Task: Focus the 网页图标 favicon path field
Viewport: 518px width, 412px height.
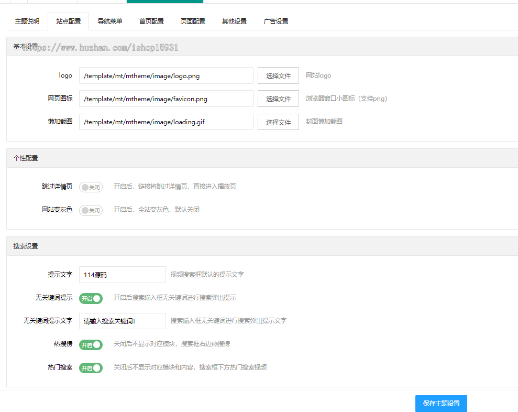Action: [x=166, y=99]
